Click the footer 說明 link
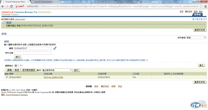 coord(113,86)
